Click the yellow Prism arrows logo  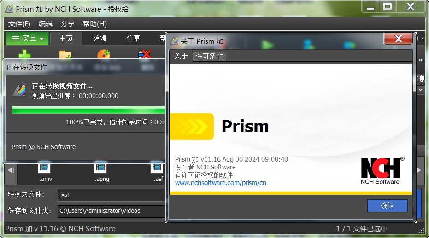pos(192,127)
